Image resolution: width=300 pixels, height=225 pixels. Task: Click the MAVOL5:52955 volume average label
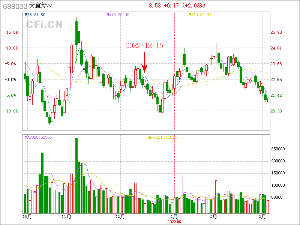click(x=38, y=137)
